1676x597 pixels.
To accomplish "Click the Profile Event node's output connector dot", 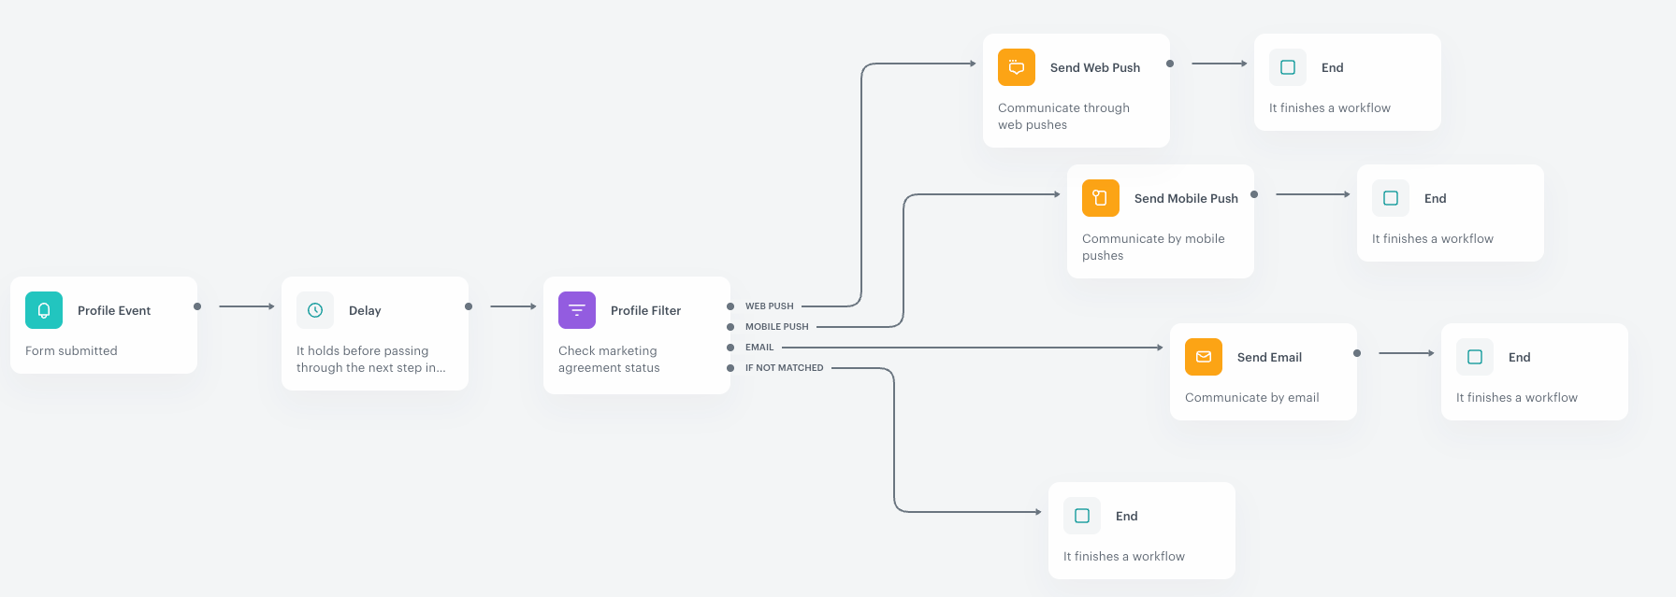I will click(197, 306).
